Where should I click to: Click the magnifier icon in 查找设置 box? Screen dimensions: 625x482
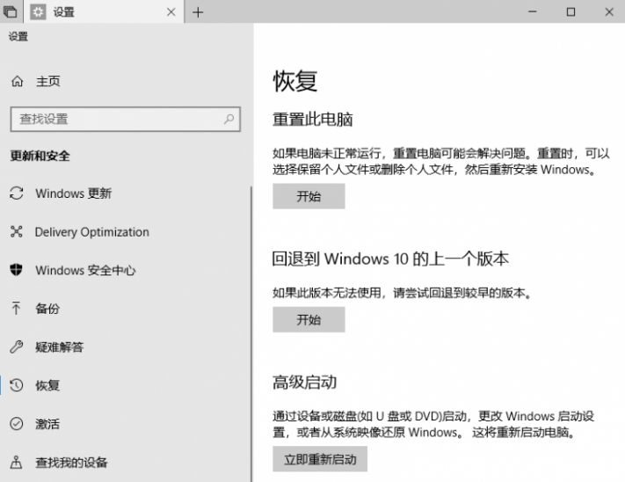(x=229, y=119)
